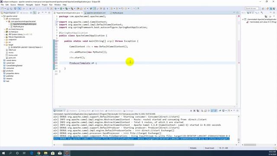This screenshot has height=156, width=277.
Task: Select properties-demo project
Action: point(13,73)
